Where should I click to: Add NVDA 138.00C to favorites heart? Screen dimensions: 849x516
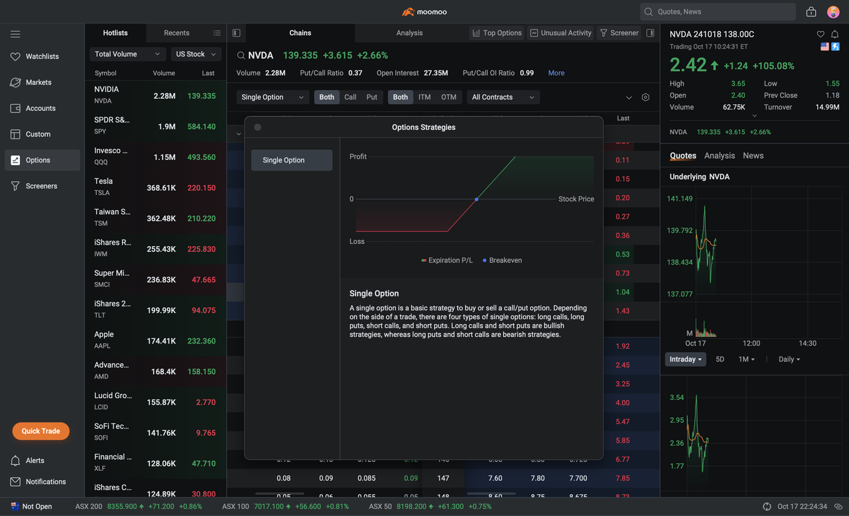[x=820, y=34]
